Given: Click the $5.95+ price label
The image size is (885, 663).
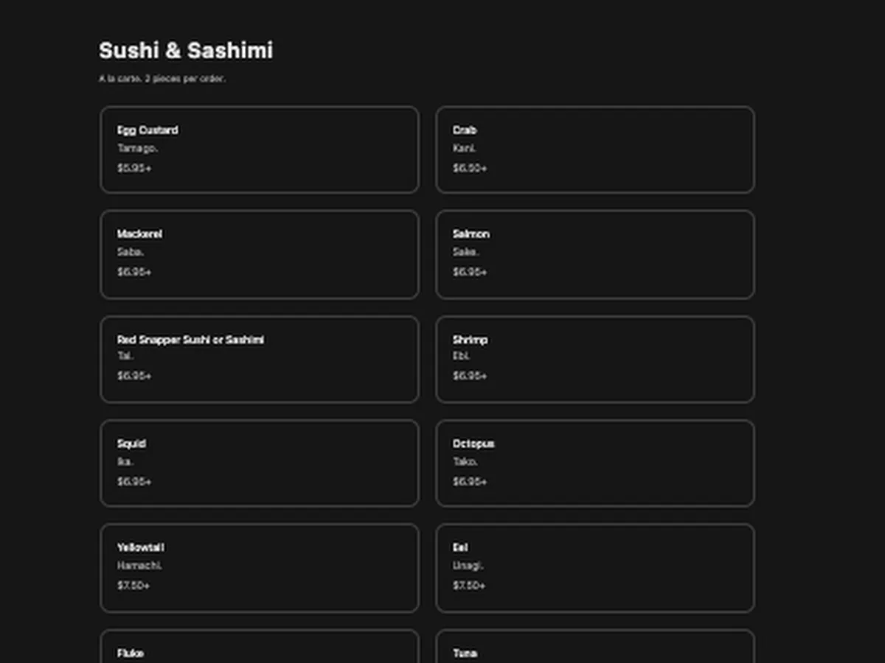Looking at the screenshot, I should pyautogui.click(x=134, y=168).
